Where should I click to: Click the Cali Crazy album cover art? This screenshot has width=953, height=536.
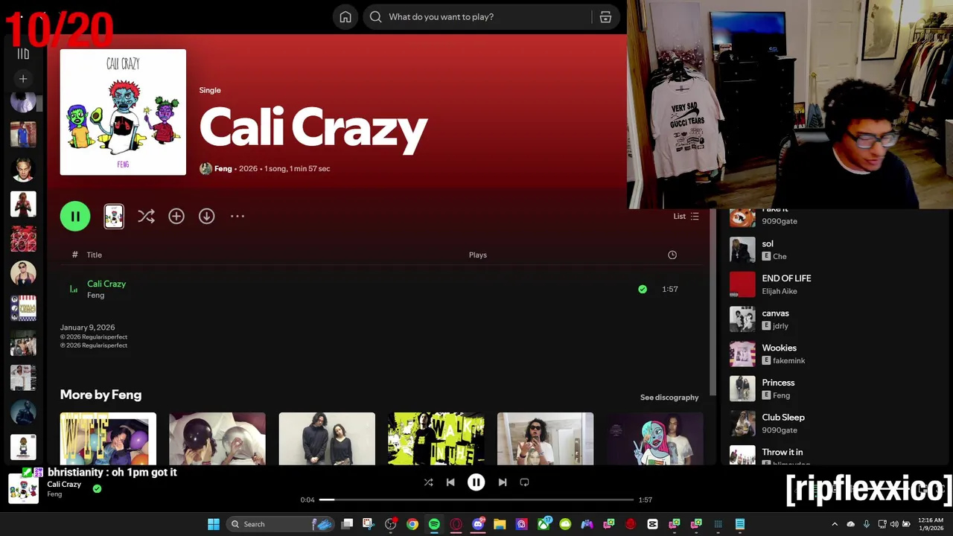coord(123,112)
